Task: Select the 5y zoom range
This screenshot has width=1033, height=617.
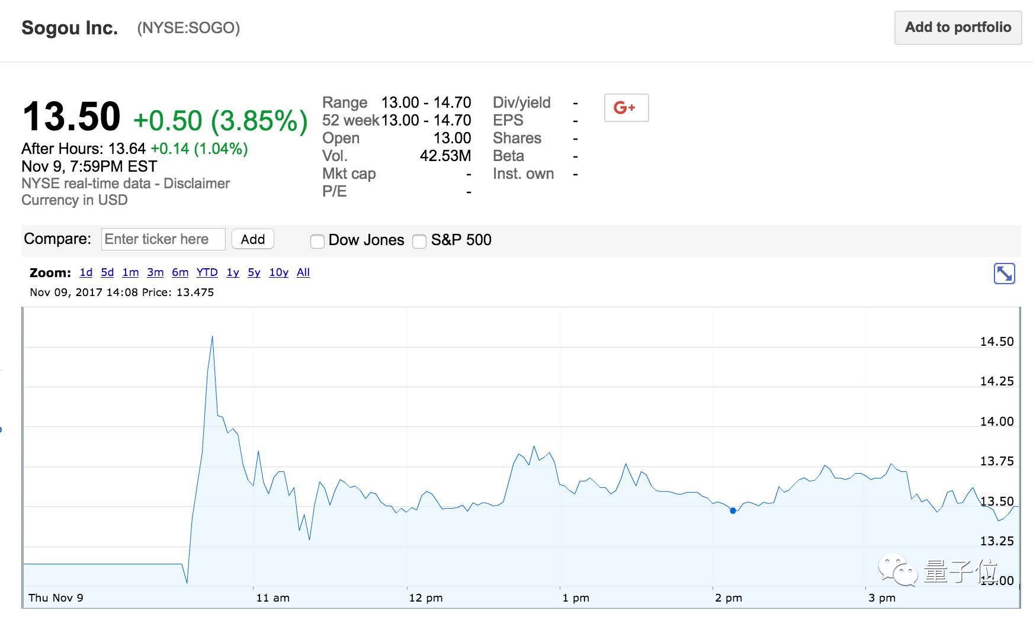Action: [x=254, y=272]
